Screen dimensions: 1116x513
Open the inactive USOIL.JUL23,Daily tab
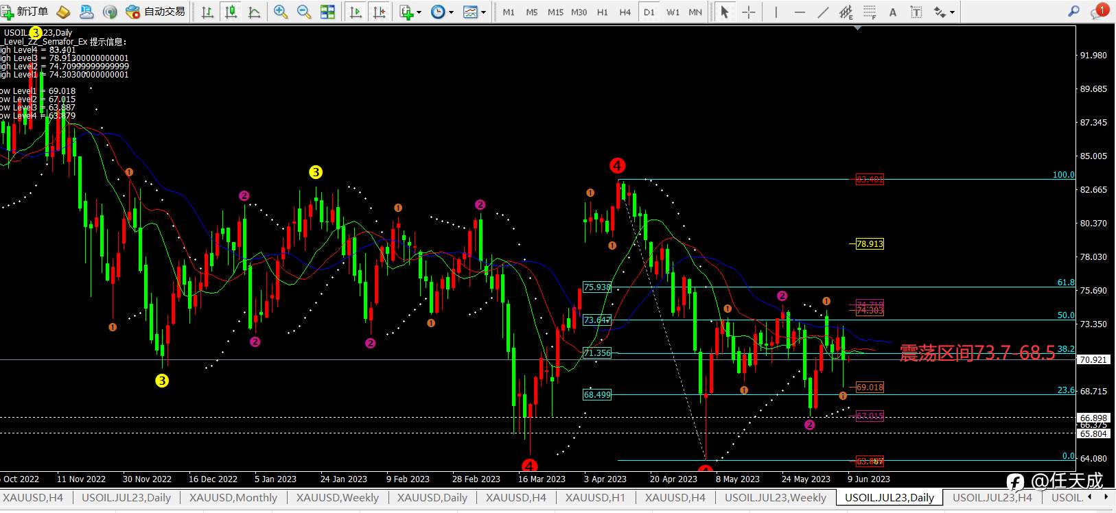126,498
